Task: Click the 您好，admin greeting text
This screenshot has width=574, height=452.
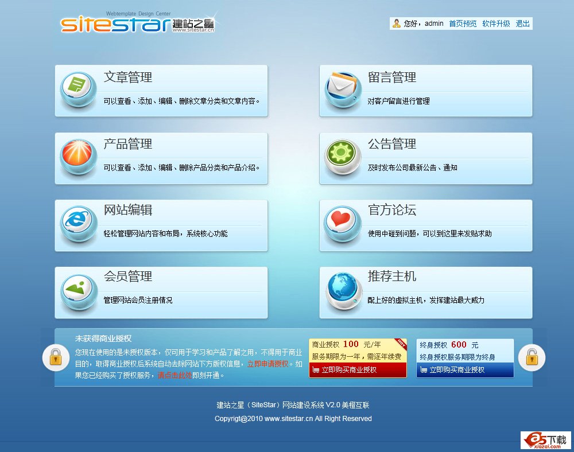Action: [424, 24]
